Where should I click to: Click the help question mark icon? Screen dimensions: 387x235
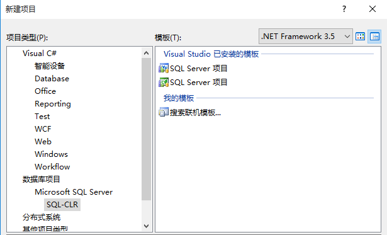(x=344, y=9)
